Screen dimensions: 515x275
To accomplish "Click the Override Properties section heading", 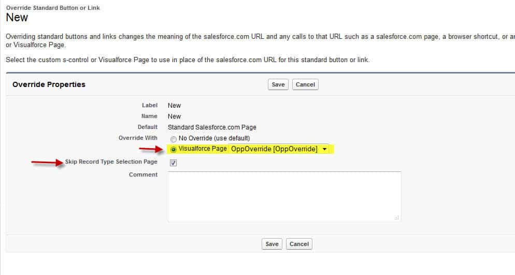I will tap(49, 84).
